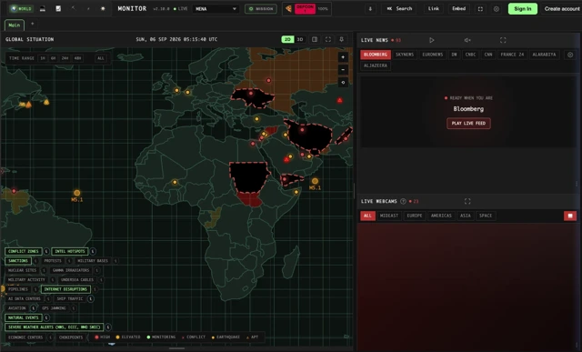Mute the Live News audio
The width and height of the screenshot is (582, 352).
pos(467,40)
